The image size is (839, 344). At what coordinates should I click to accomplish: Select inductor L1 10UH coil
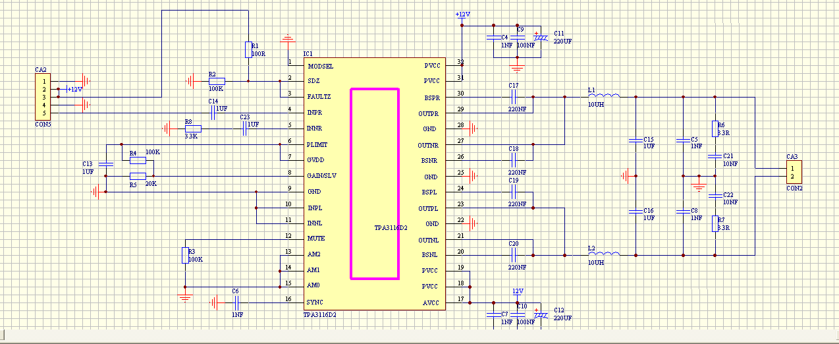(604, 95)
